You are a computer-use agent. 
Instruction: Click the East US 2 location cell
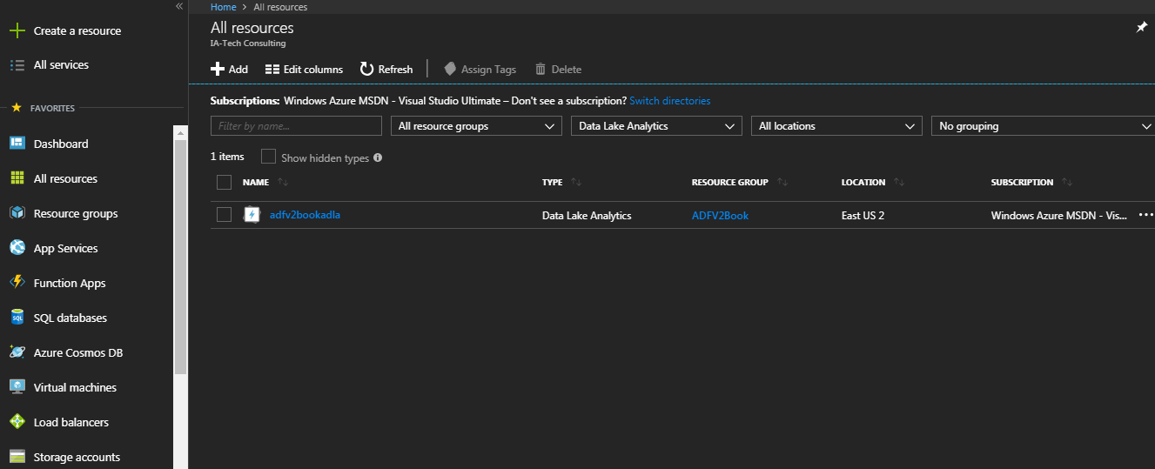863,215
